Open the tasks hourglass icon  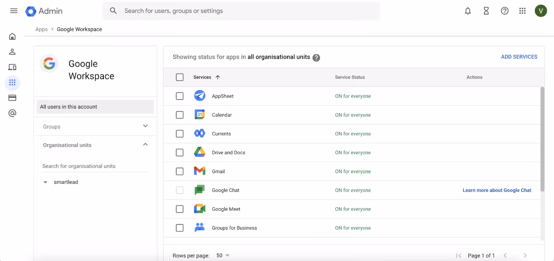[486, 11]
